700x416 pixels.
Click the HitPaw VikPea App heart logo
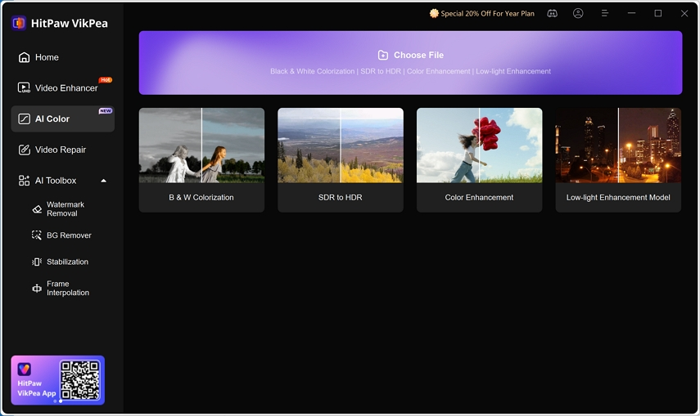[24, 369]
